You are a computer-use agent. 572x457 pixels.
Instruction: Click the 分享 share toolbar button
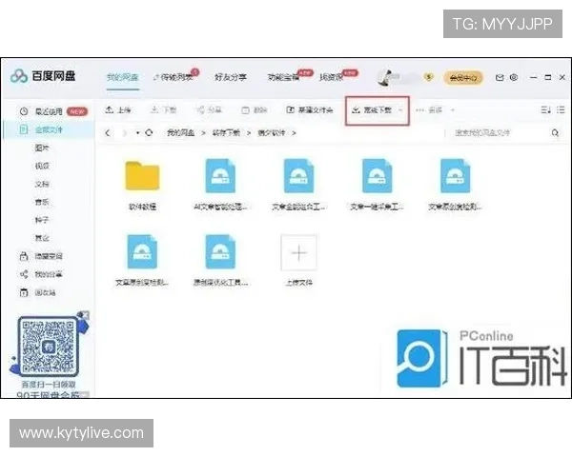pyautogui.click(x=209, y=109)
